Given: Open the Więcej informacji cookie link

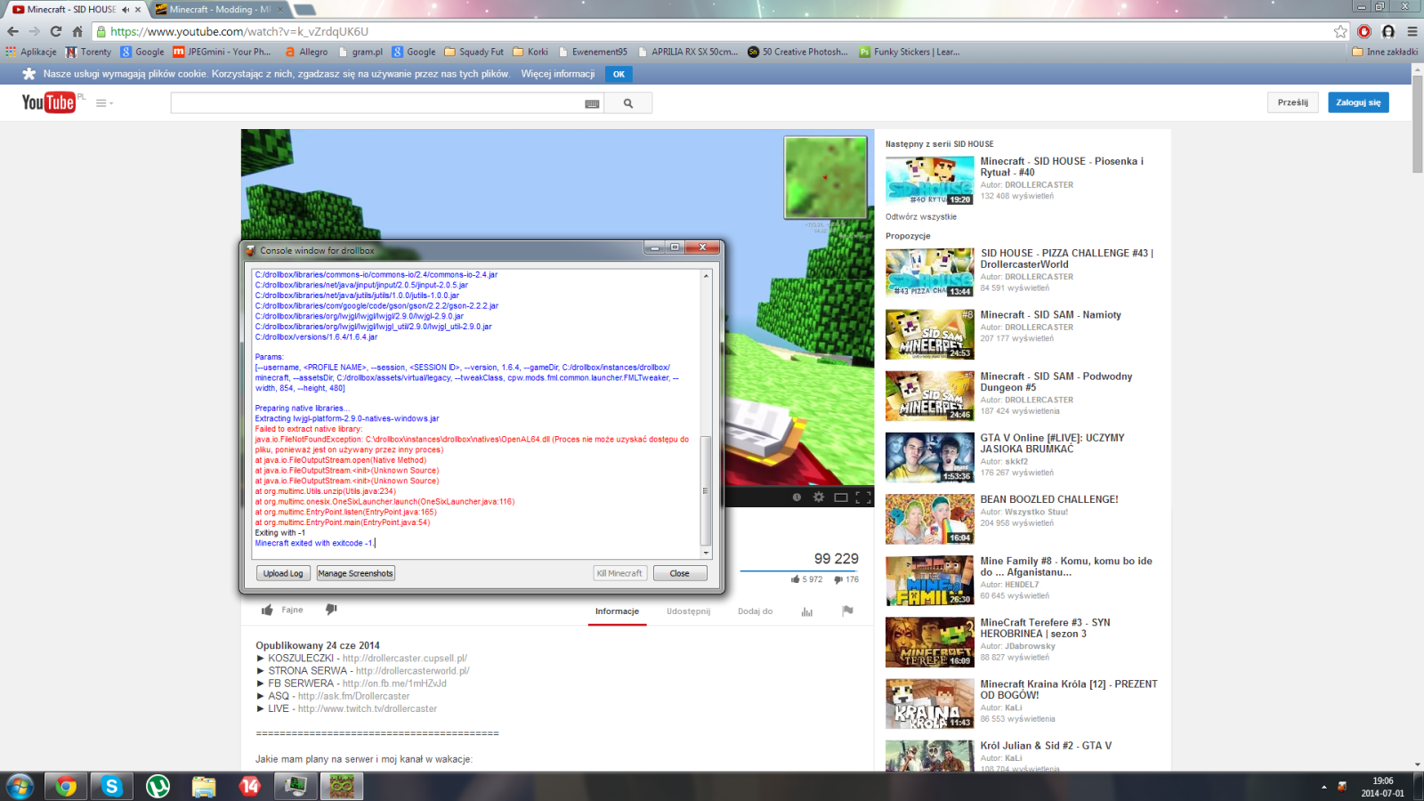Looking at the screenshot, I should [558, 74].
